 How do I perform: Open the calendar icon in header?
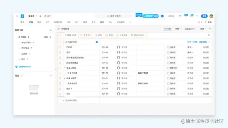(x=180, y=16)
